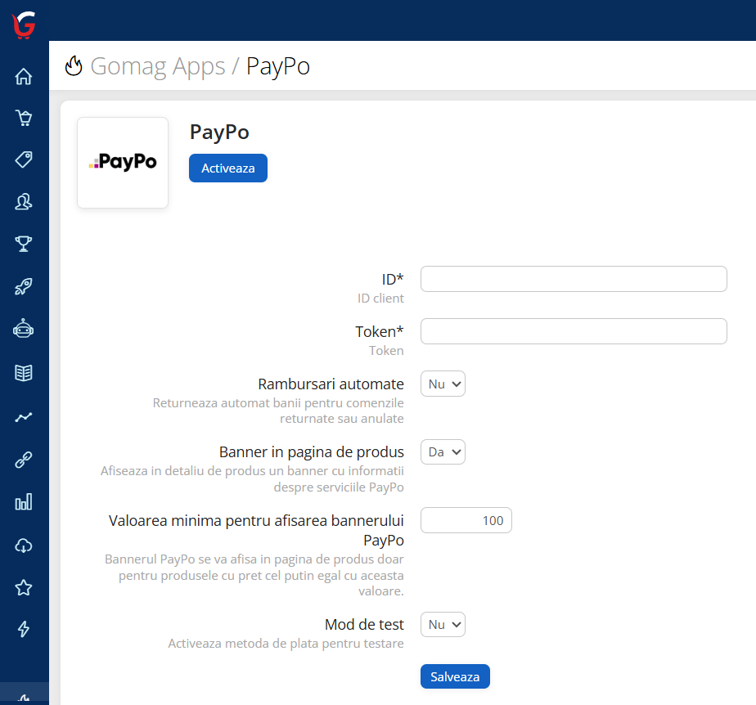Click the Gomag logo in sidebar
The image size is (756, 705).
(24, 25)
